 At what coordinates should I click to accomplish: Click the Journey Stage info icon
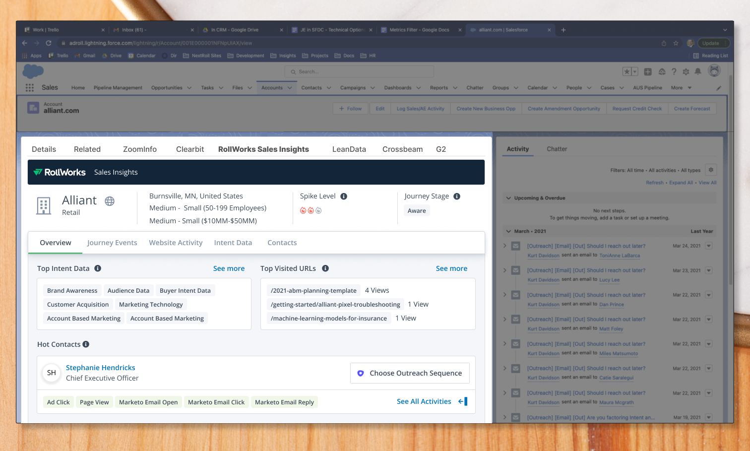[457, 196]
